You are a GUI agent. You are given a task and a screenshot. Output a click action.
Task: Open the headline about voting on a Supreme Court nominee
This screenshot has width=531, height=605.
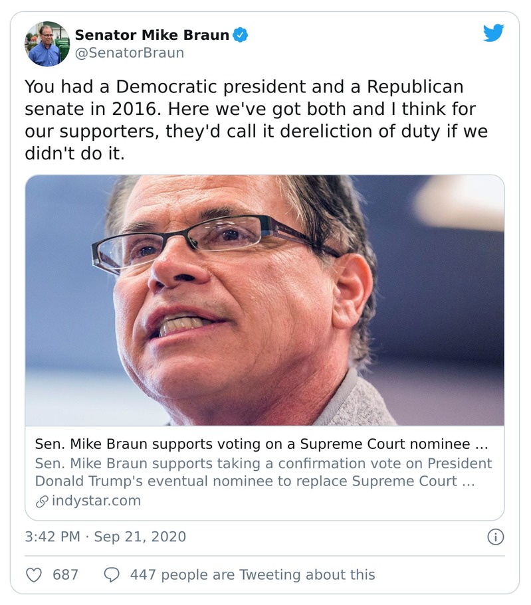point(253,444)
